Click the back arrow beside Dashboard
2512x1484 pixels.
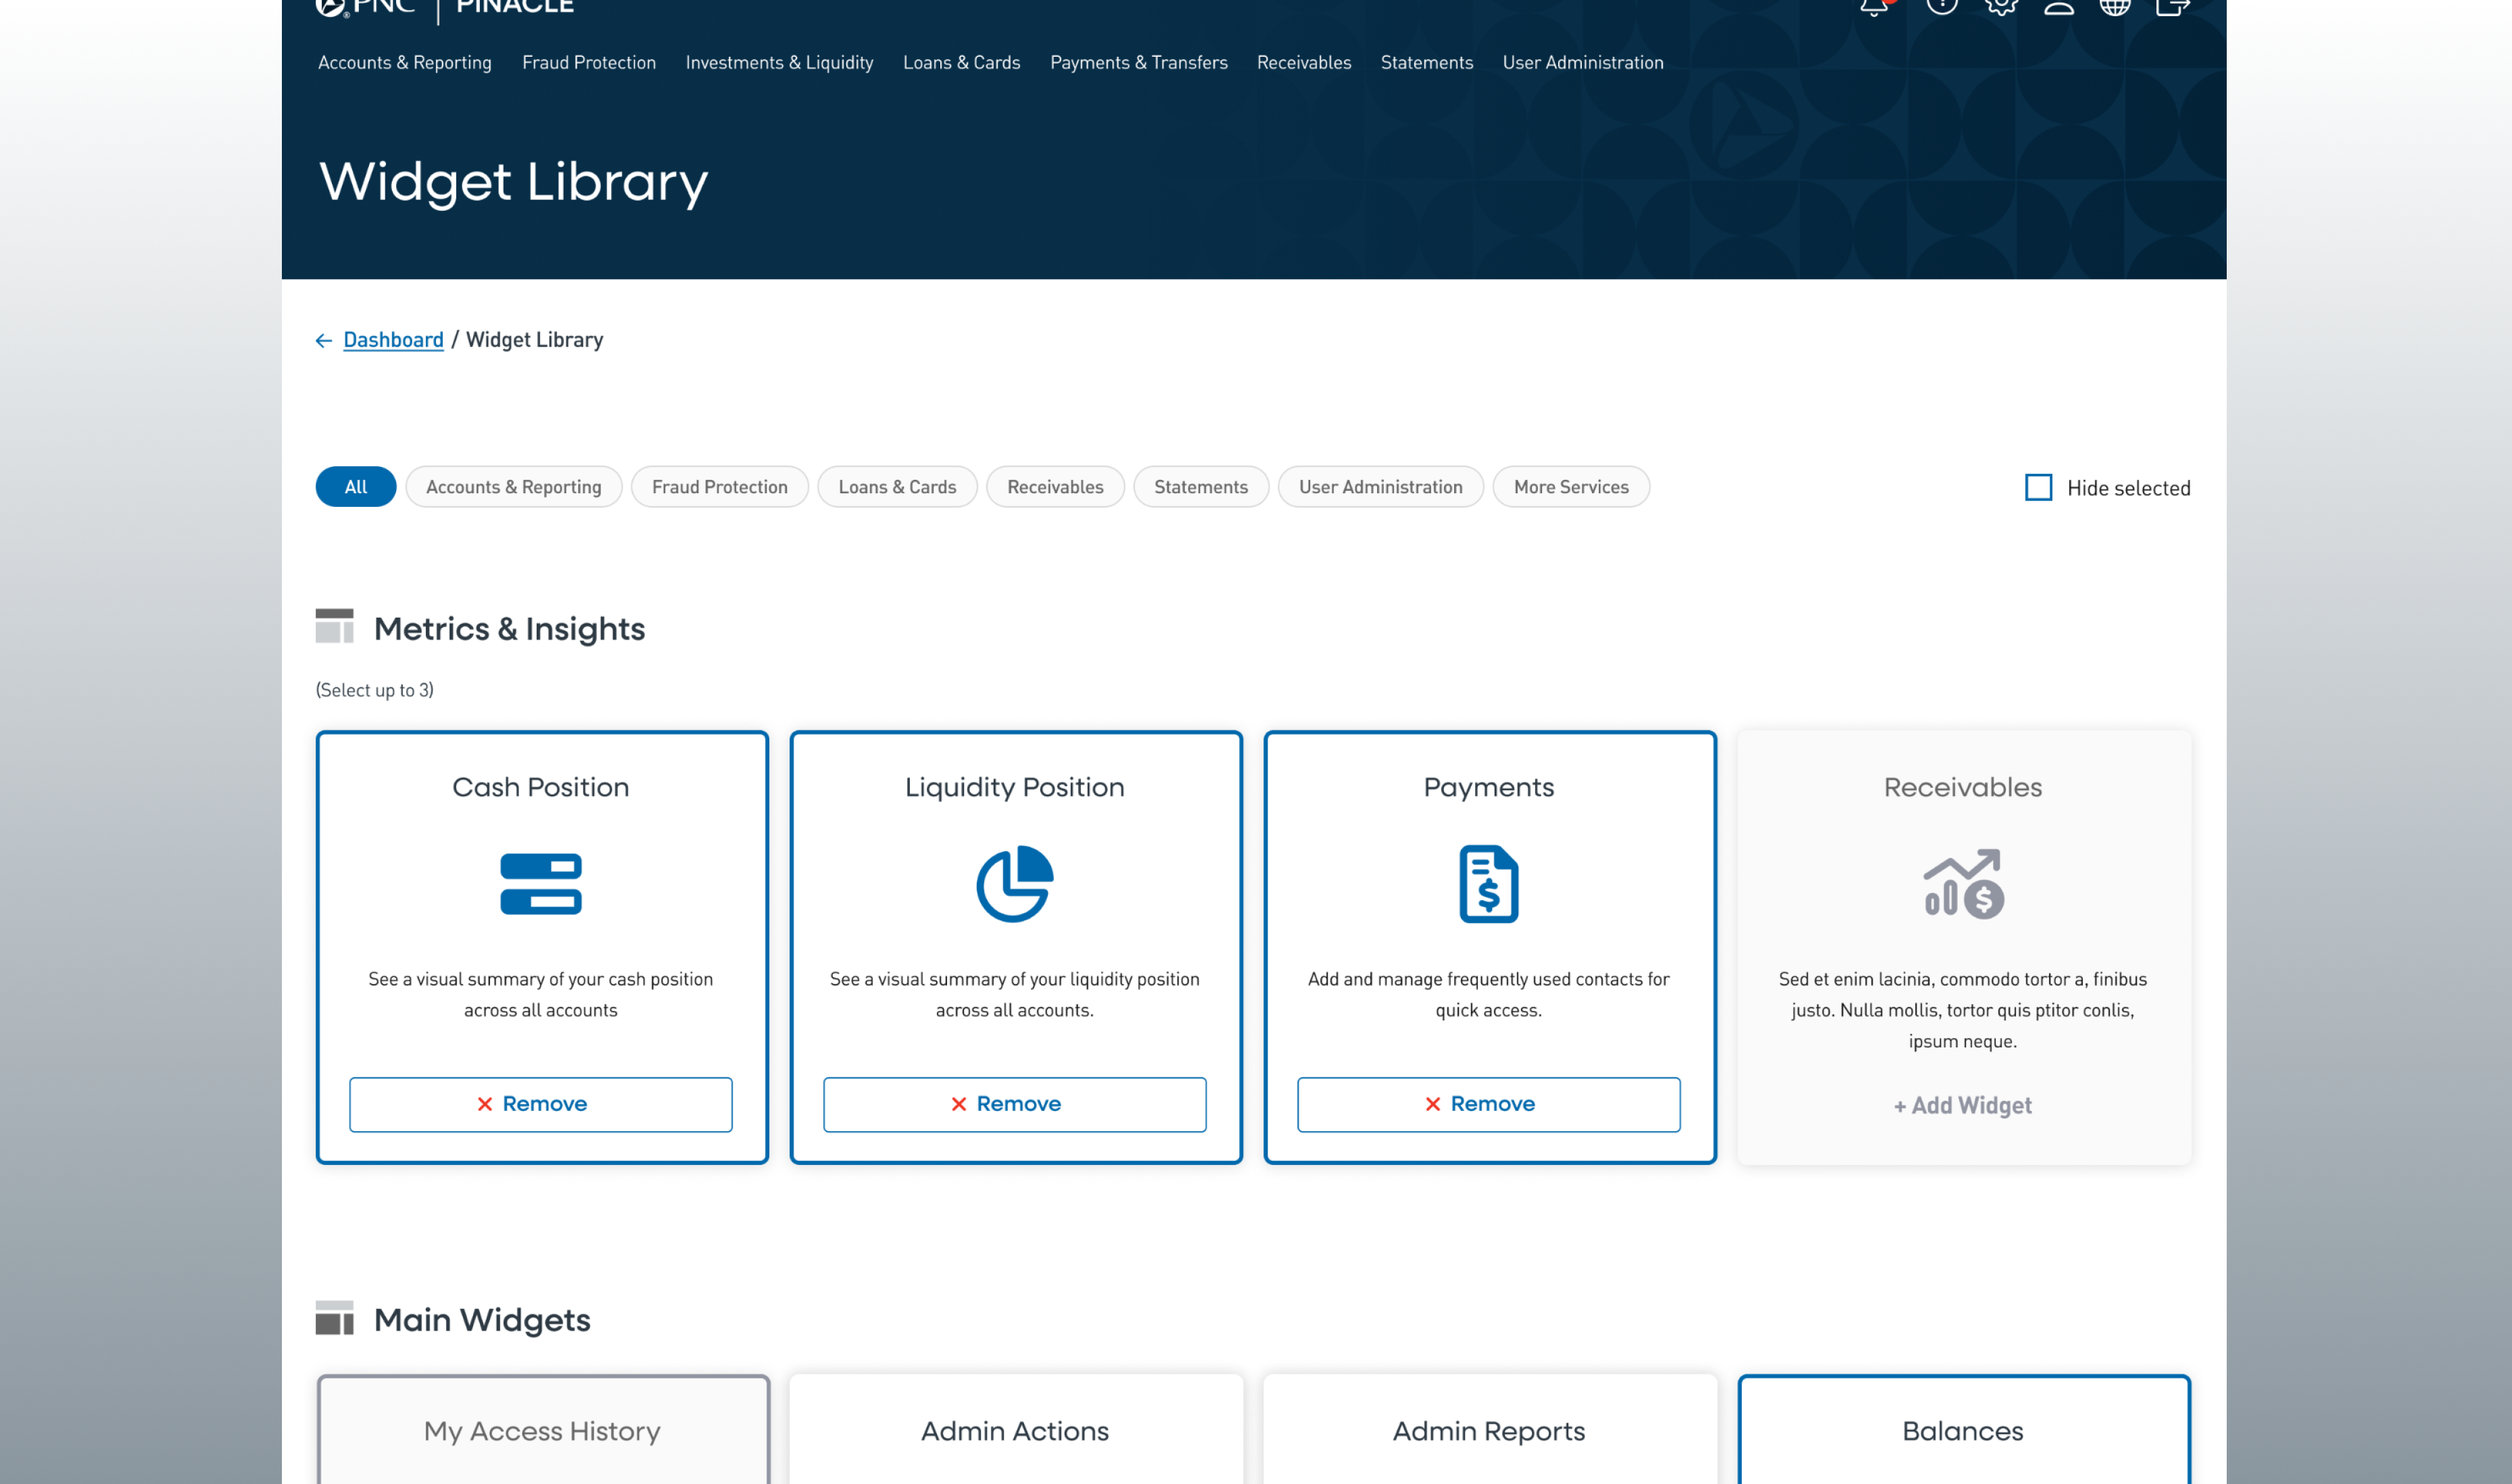324,341
